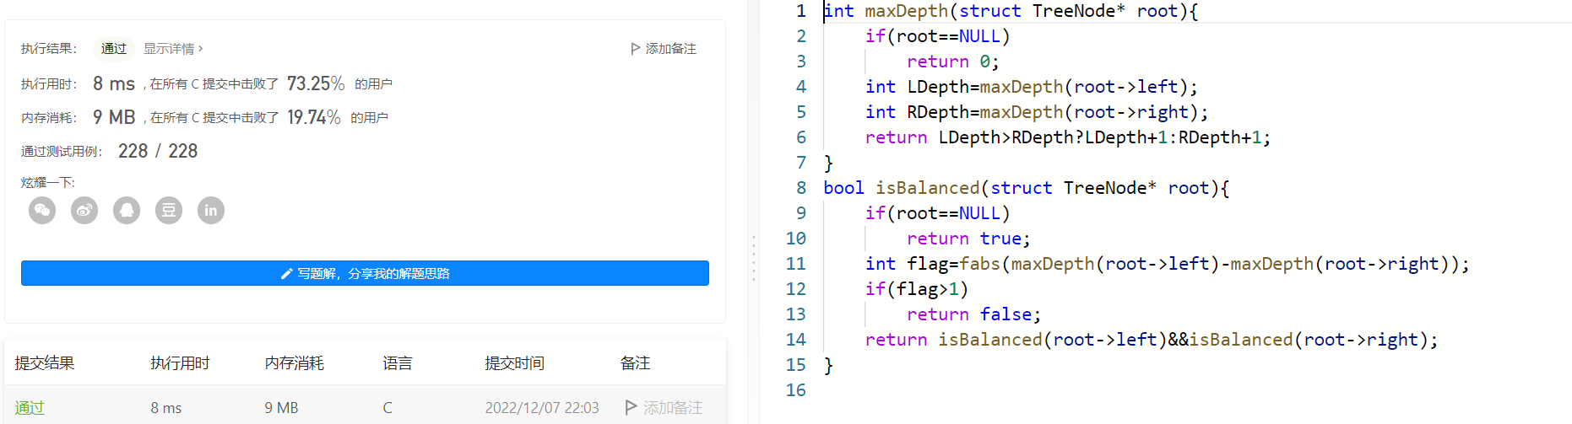This screenshot has width=1572, height=424.
Task: Click the 73.25% runtime percentage
Action: [x=316, y=83]
